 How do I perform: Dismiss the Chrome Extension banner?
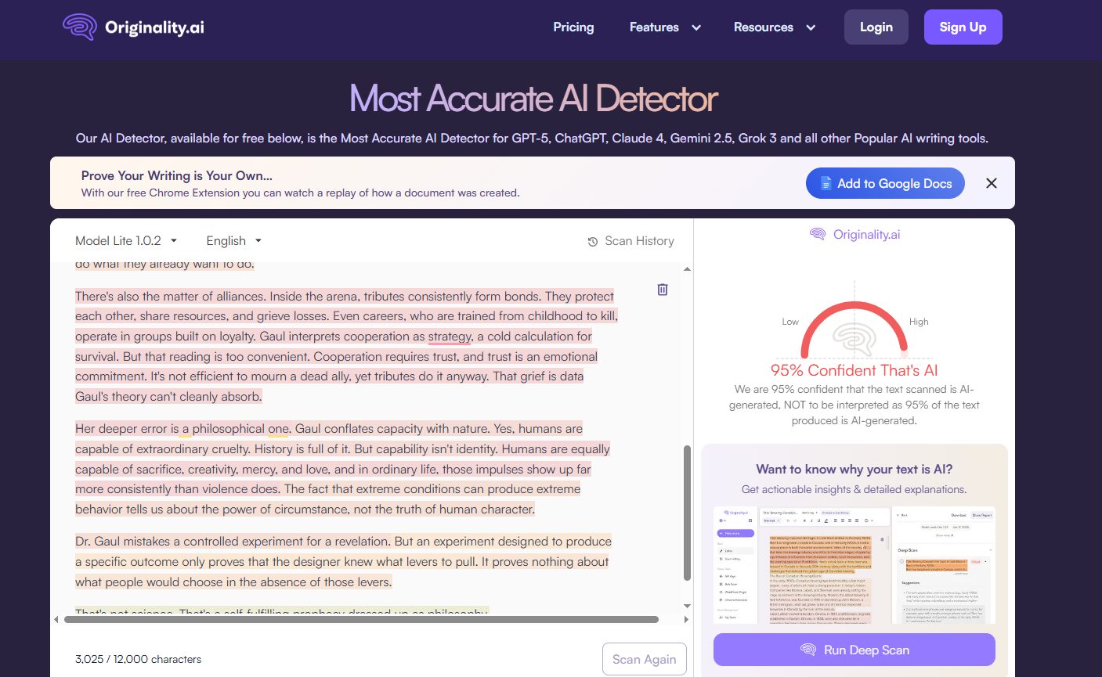[991, 183]
